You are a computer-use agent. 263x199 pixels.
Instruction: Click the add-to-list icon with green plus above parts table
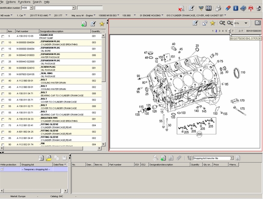(x=84, y=24)
